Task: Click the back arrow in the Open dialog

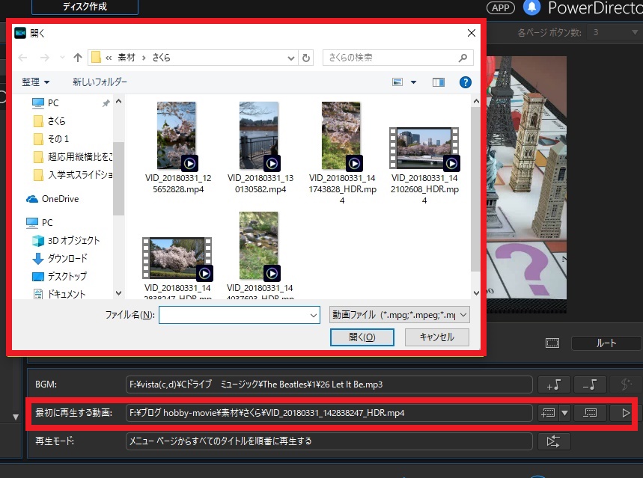Action: (x=23, y=58)
